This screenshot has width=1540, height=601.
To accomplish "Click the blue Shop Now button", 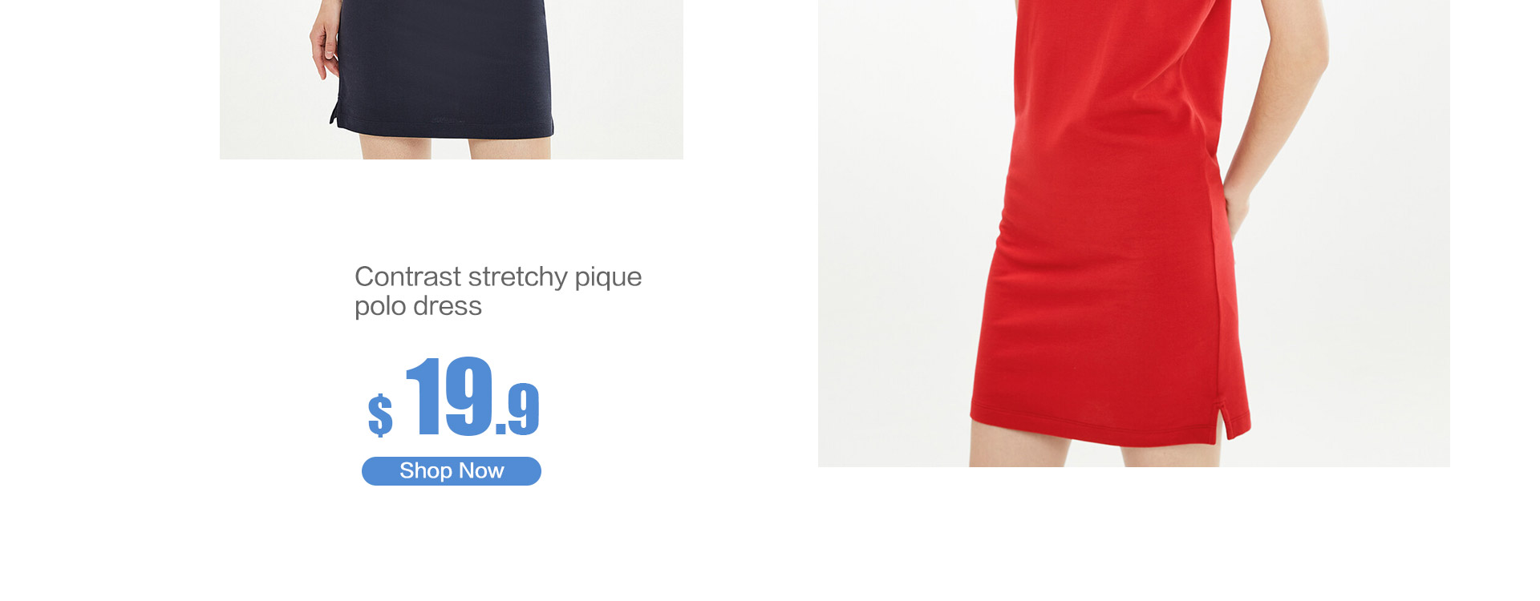I will point(452,471).
